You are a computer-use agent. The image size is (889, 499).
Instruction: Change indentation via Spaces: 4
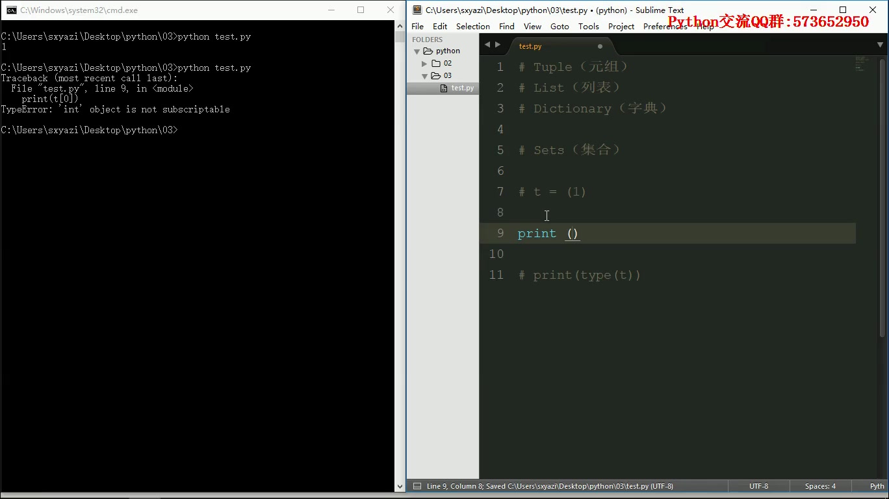(x=820, y=486)
